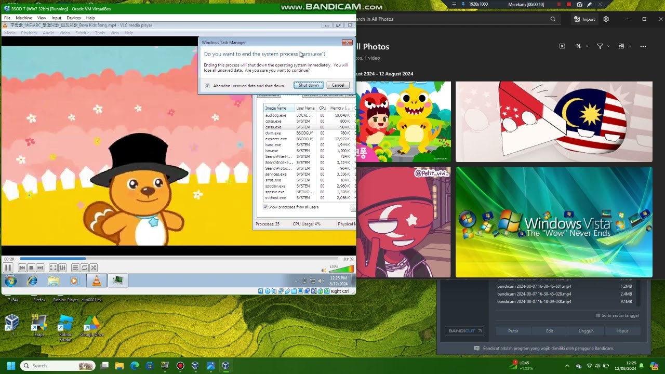This screenshot has width=665, height=374.
Task: Open Photos 'See more' ellipsis menu
Action: pyautogui.click(x=643, y=46)
